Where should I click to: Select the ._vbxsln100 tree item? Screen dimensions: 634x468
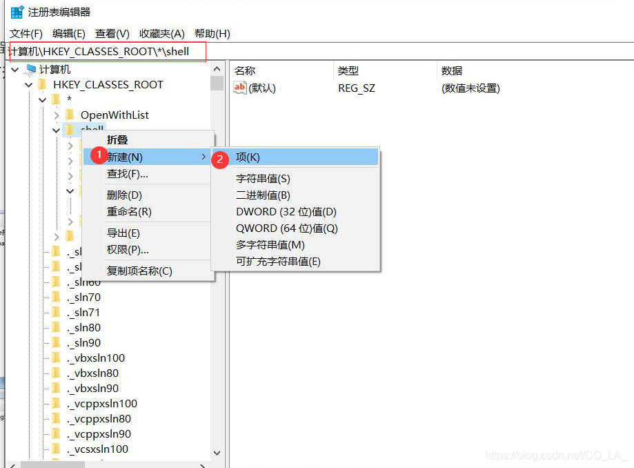[x=96, y=358]
